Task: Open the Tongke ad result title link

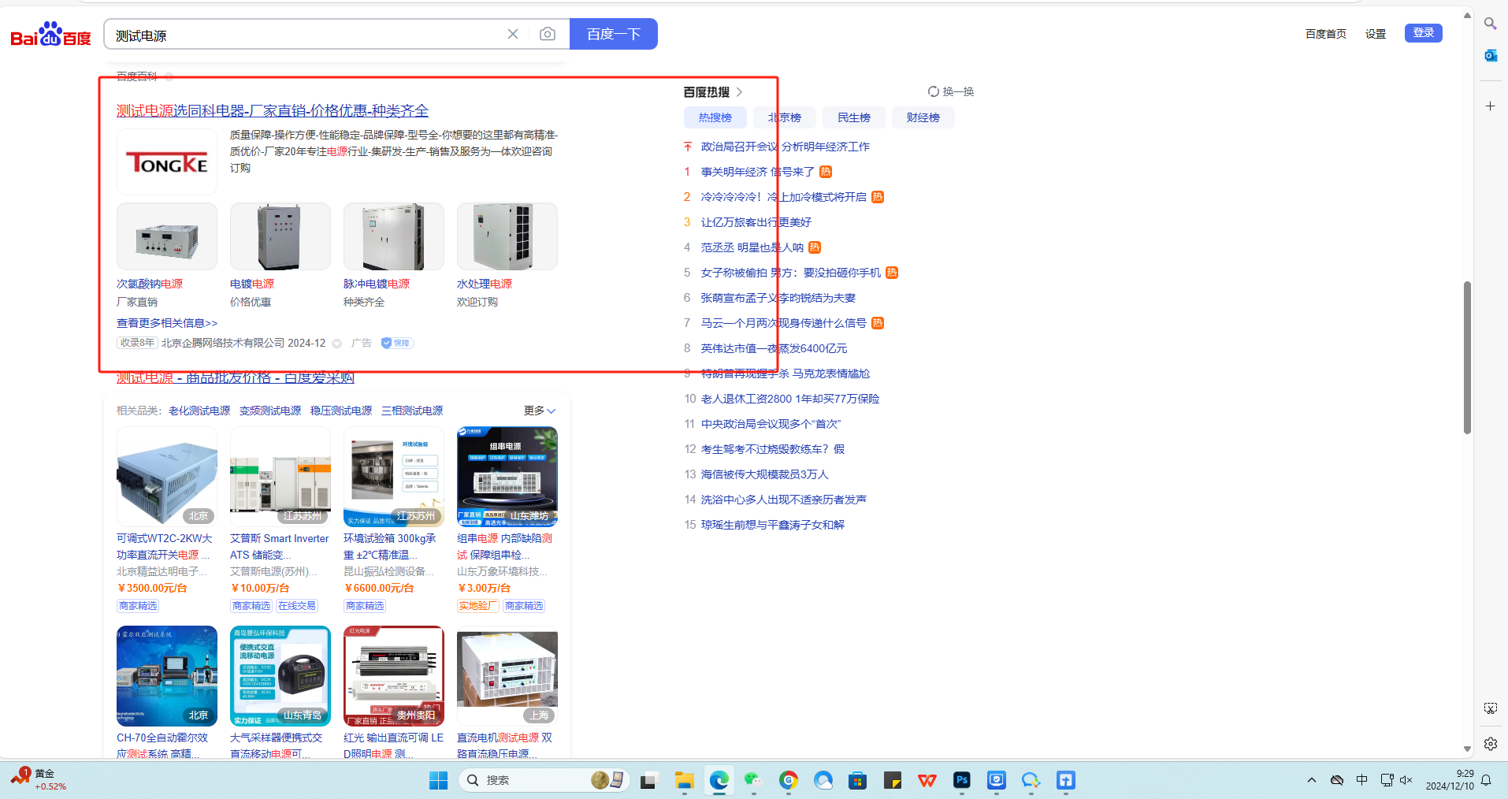Action: click(x=273, y=110)
